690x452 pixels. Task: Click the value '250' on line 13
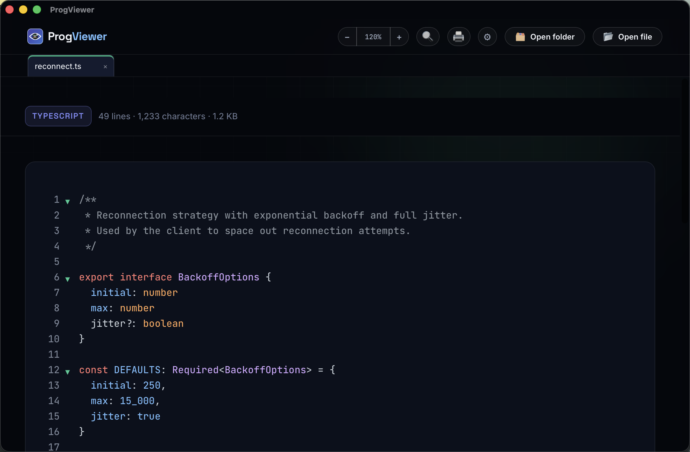coord(152,385)
